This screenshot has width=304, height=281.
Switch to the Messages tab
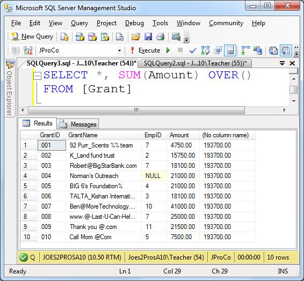[x=78, y=124]
